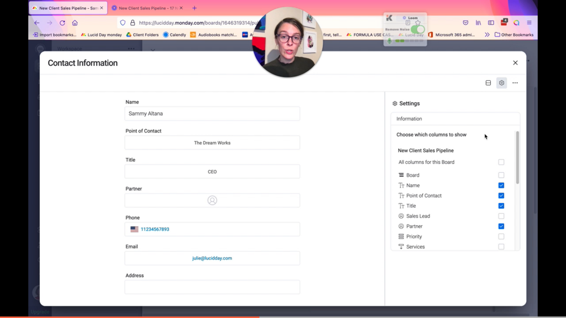566x318 pixels.
Task: Expand the Information section in Settings
Action: [455, 119]
